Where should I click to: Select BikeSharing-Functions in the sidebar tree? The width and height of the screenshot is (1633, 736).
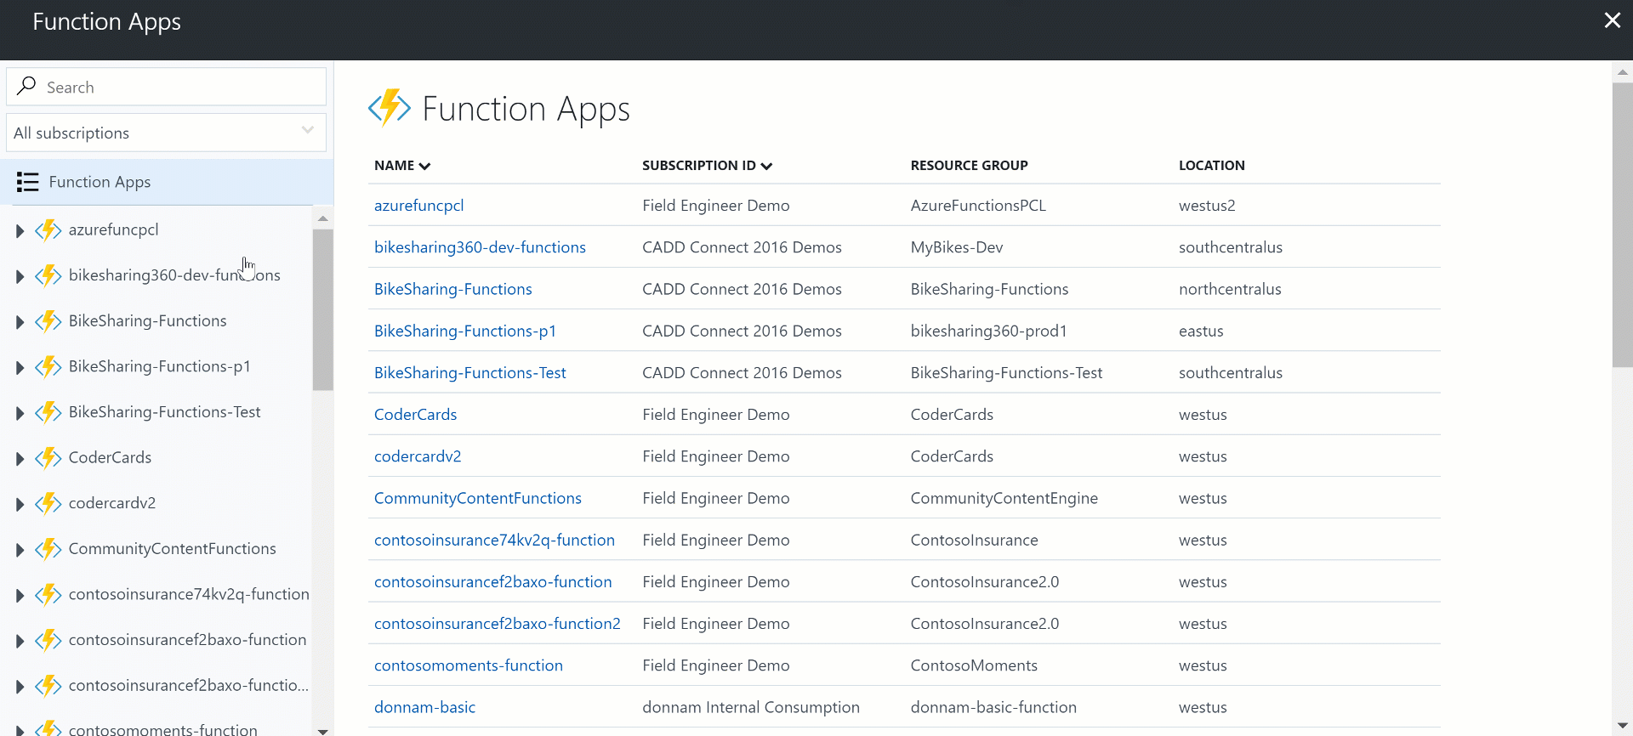coord(147,321)
